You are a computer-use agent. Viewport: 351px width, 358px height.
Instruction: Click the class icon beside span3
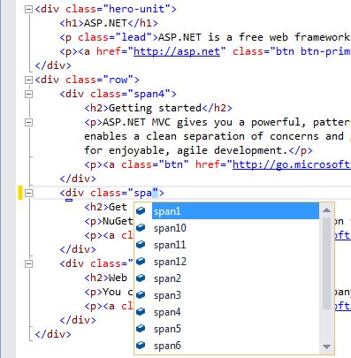(x=141, y=294)
